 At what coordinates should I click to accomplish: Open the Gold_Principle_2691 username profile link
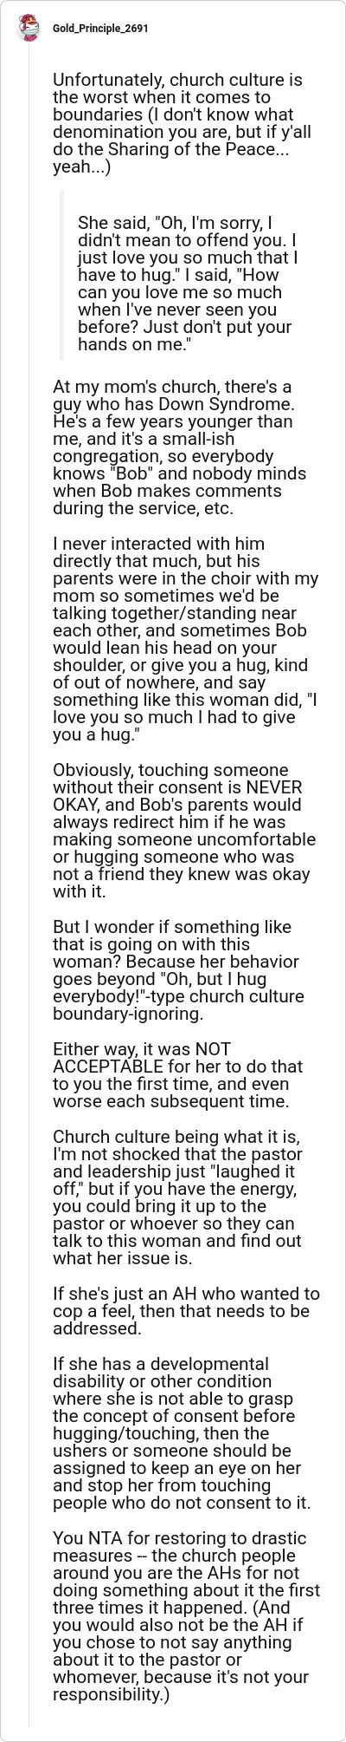(99, 28)
